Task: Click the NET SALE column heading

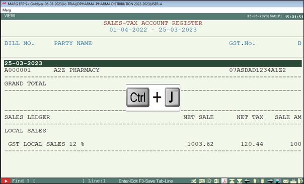Action: point(198,117)
